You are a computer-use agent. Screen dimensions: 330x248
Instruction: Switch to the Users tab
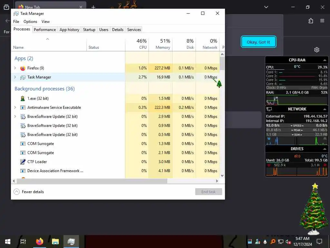tap(104, 30)
